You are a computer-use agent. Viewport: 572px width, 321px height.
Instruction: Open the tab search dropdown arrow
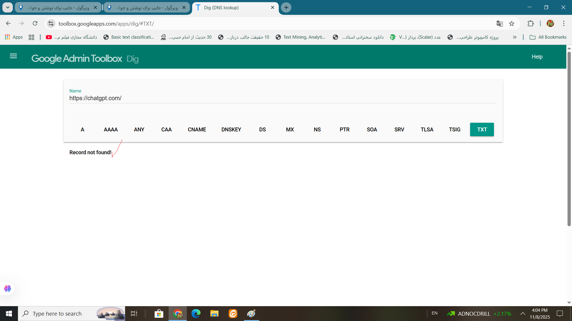point(7,7)
